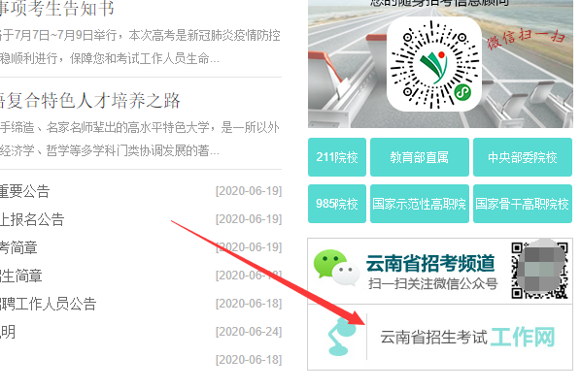
Task: Open the 聘工作人员公告 news item
Action: coord(49,304)
